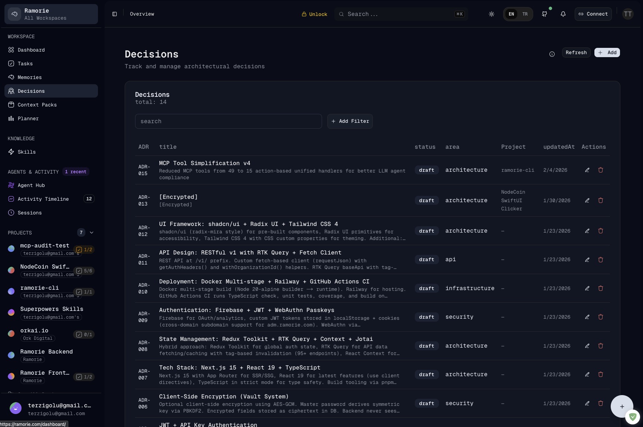The image size is (643, 427).
Task: Delete ADR-013 using the trash icon
Action: click(x=600, y=200)
